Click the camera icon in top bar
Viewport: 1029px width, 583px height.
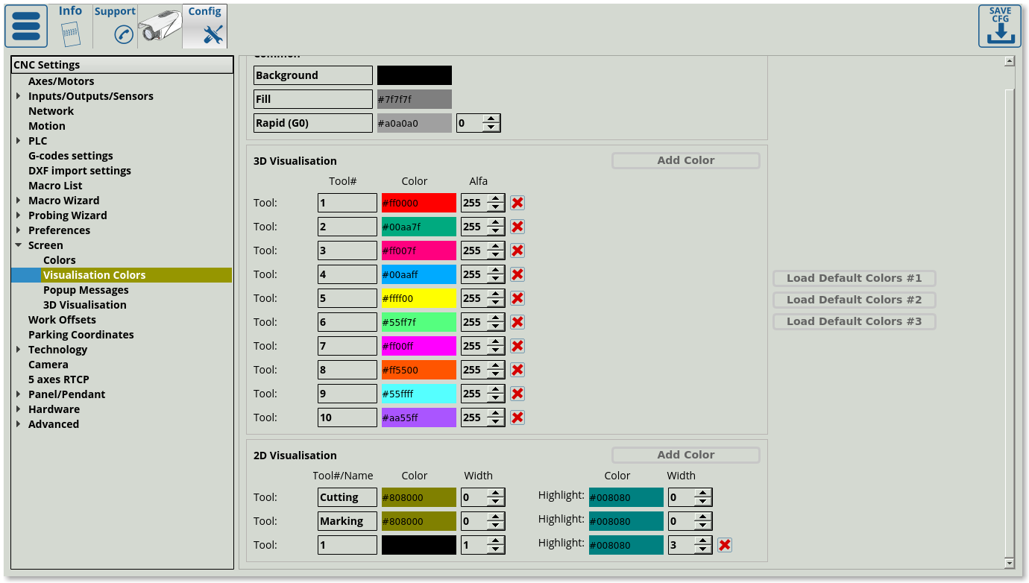tap(160, 28)
